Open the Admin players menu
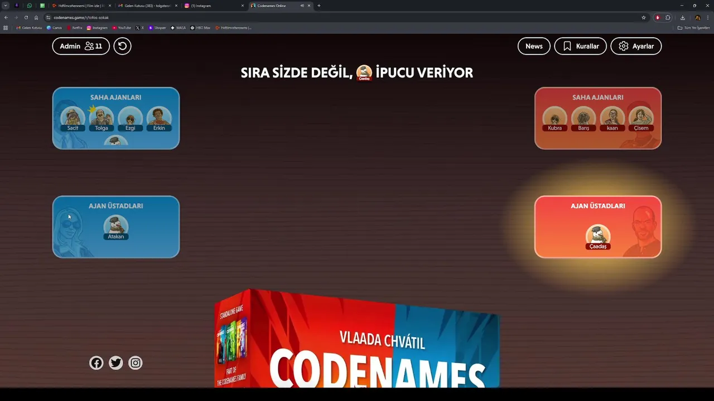Image resolution: width=714 pixels, height=401 pixels. [81, 46]
